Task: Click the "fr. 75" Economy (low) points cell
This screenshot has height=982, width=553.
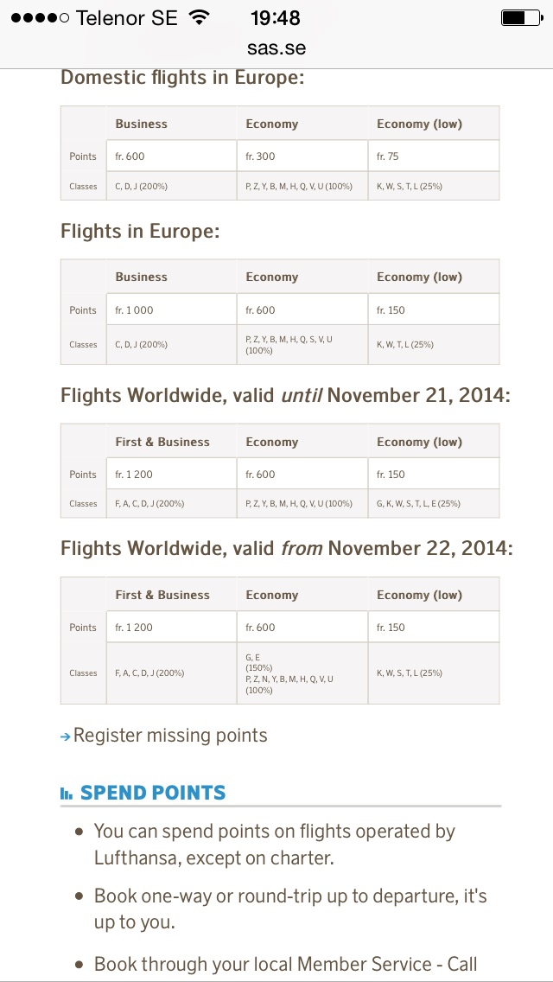Action: click(x=433, y=156)
